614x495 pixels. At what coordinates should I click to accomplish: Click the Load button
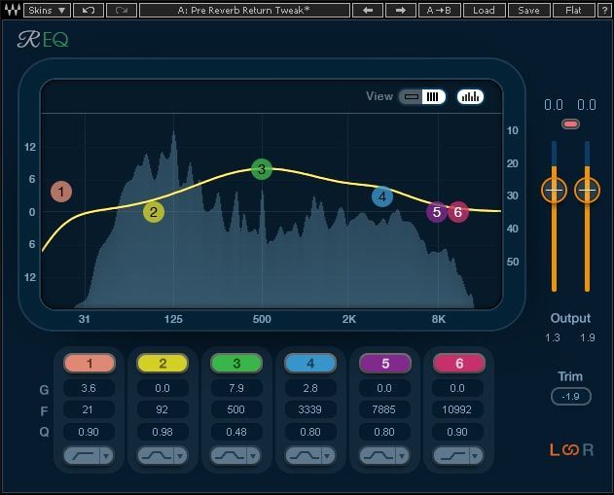point(484,10)
